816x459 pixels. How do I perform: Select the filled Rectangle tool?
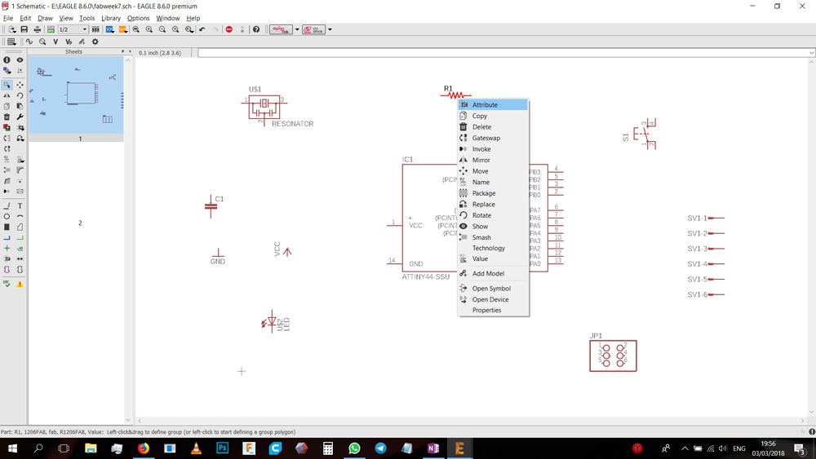[x=7, y=227]
